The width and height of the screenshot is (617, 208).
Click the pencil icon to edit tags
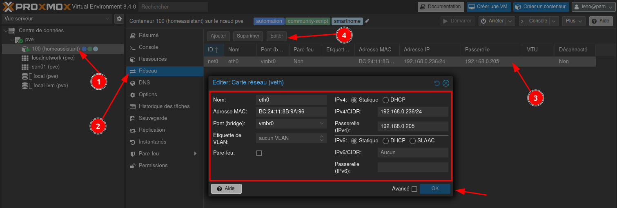[x=367, y=21]
